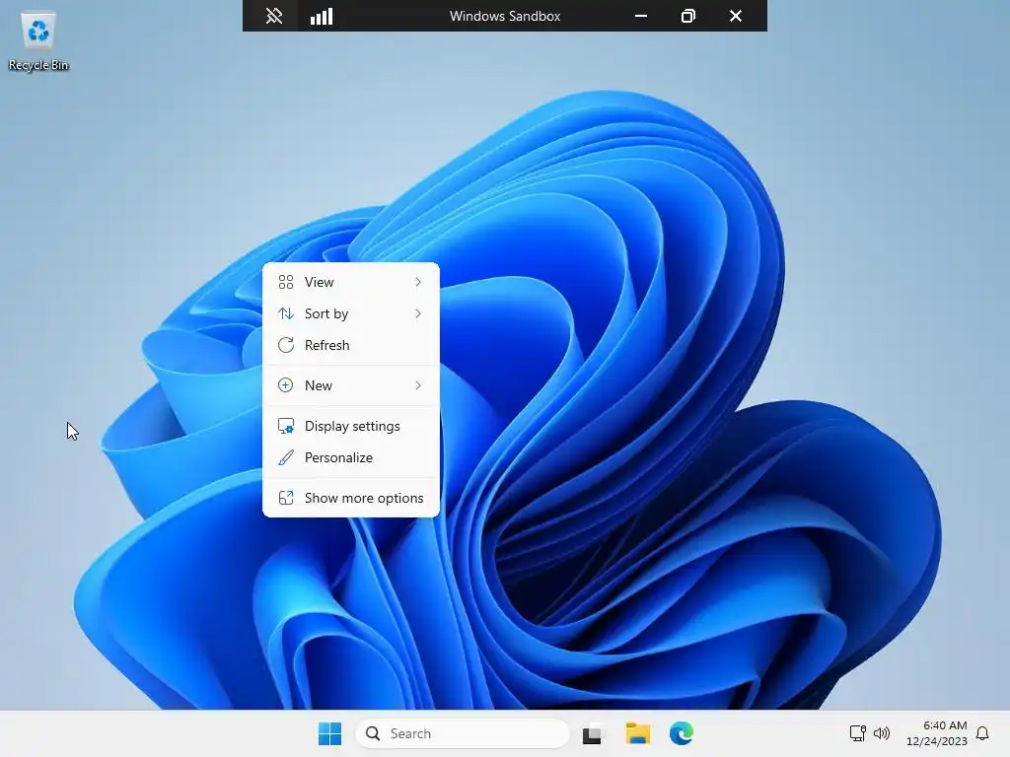Click the View grid icon
The width and height of the screenshot is (1010, 757).
click(x=286, y=282)
